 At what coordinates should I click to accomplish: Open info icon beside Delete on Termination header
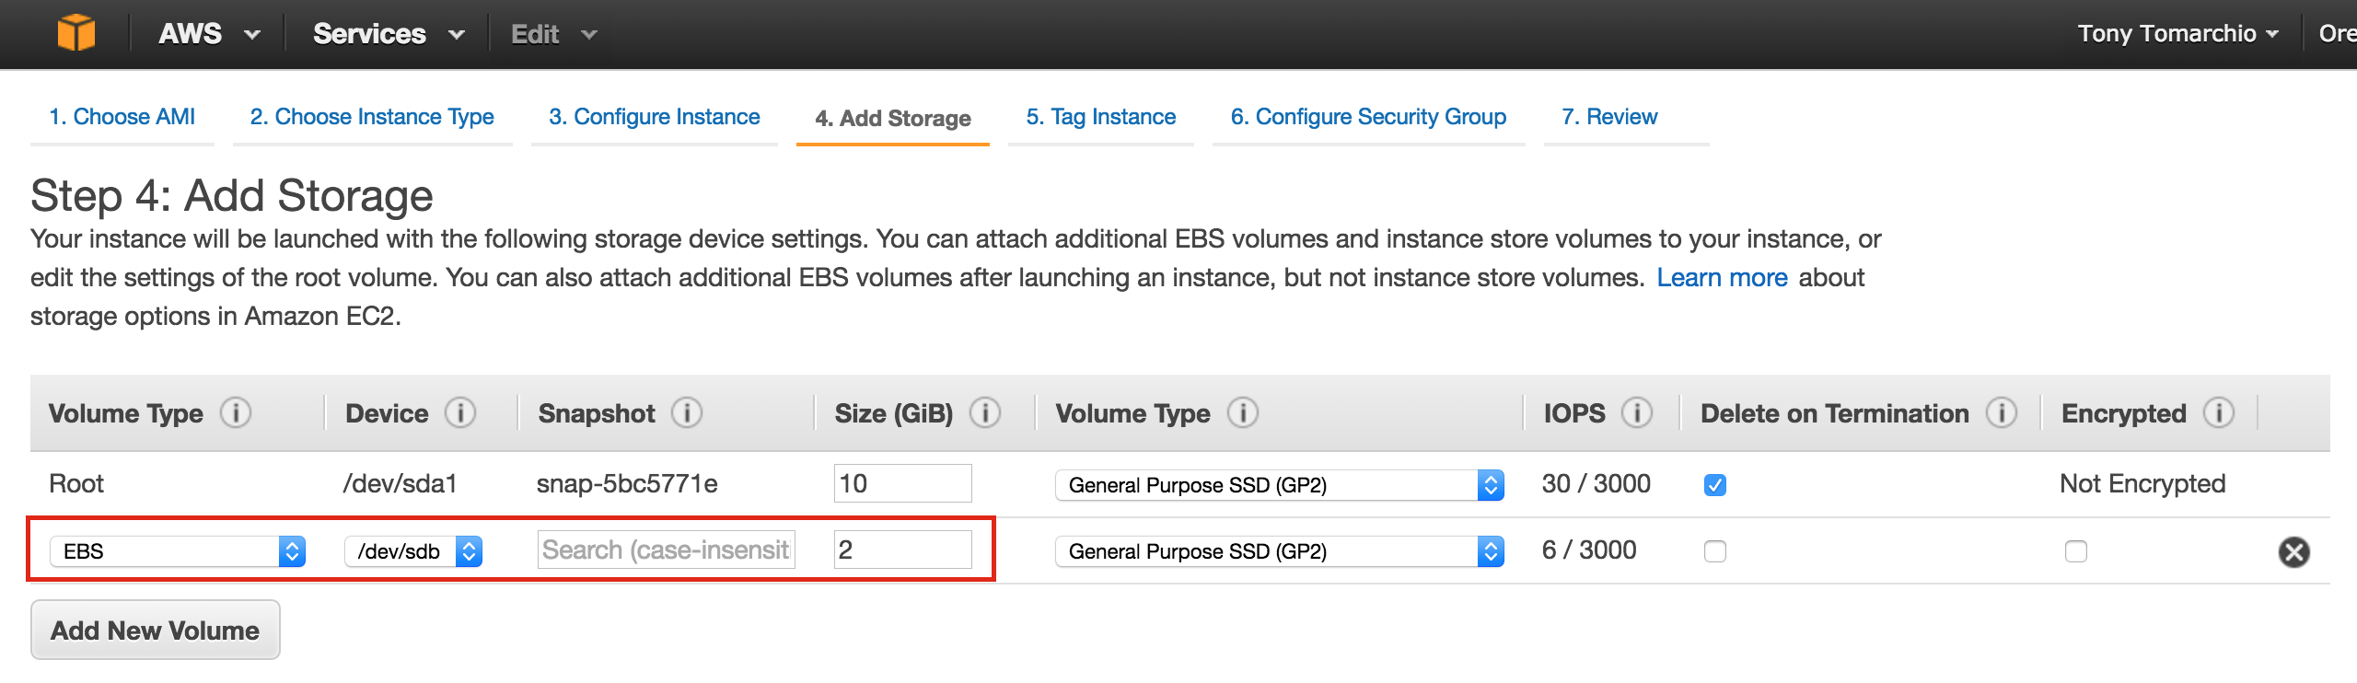pos(2002,413)
